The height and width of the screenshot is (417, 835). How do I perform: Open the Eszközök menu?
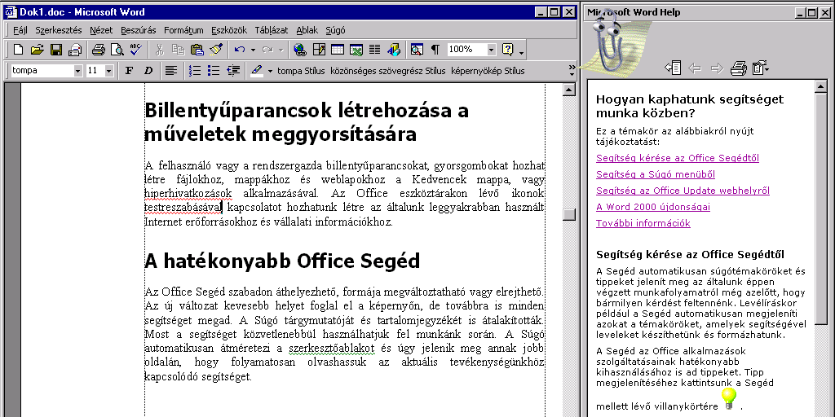pyautogui.click(x=229, y=30)
